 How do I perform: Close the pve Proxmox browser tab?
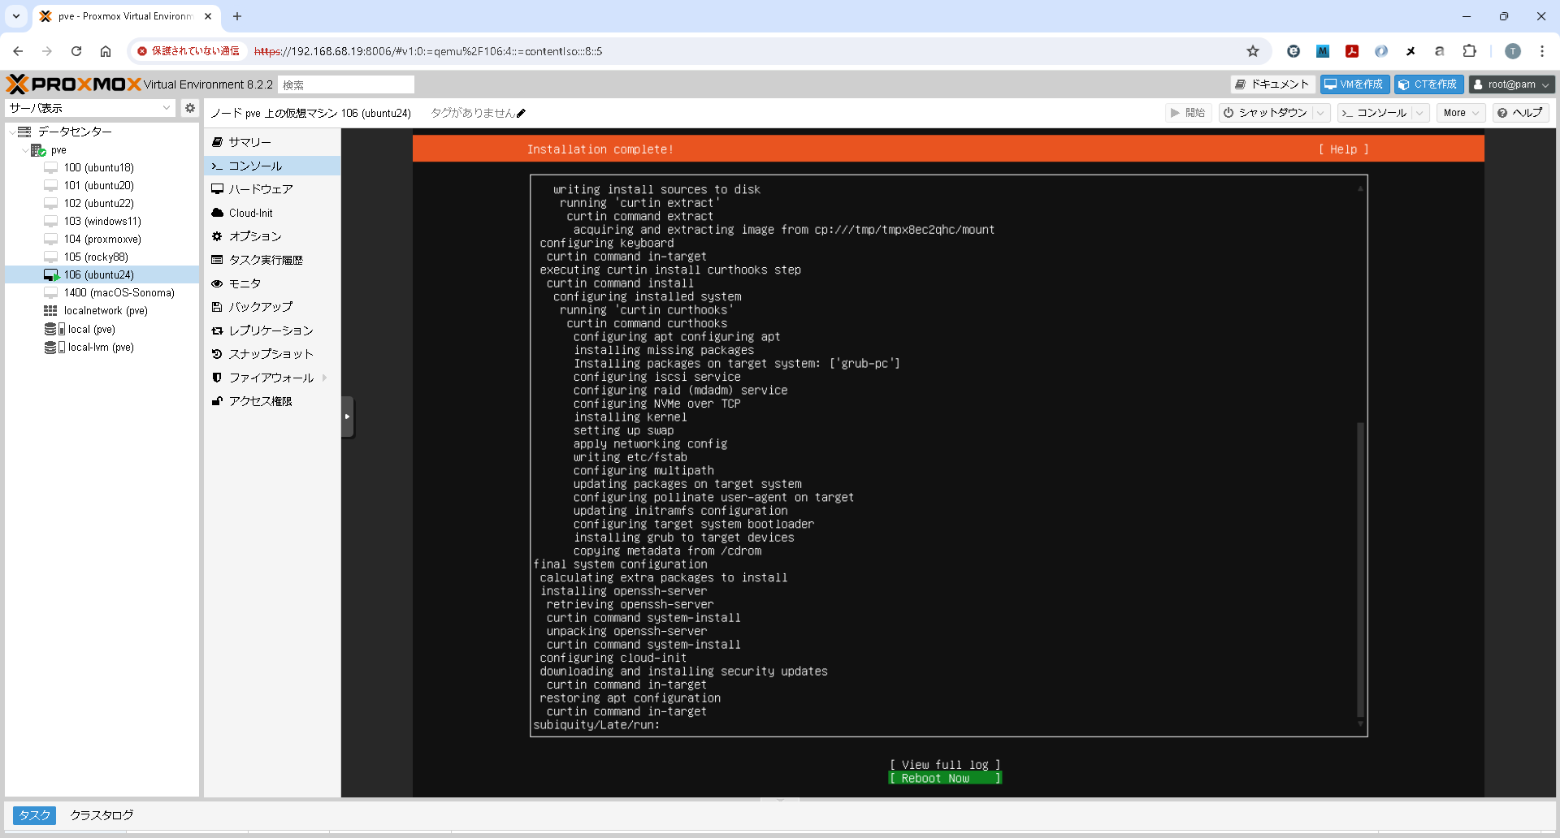point(209,16)
